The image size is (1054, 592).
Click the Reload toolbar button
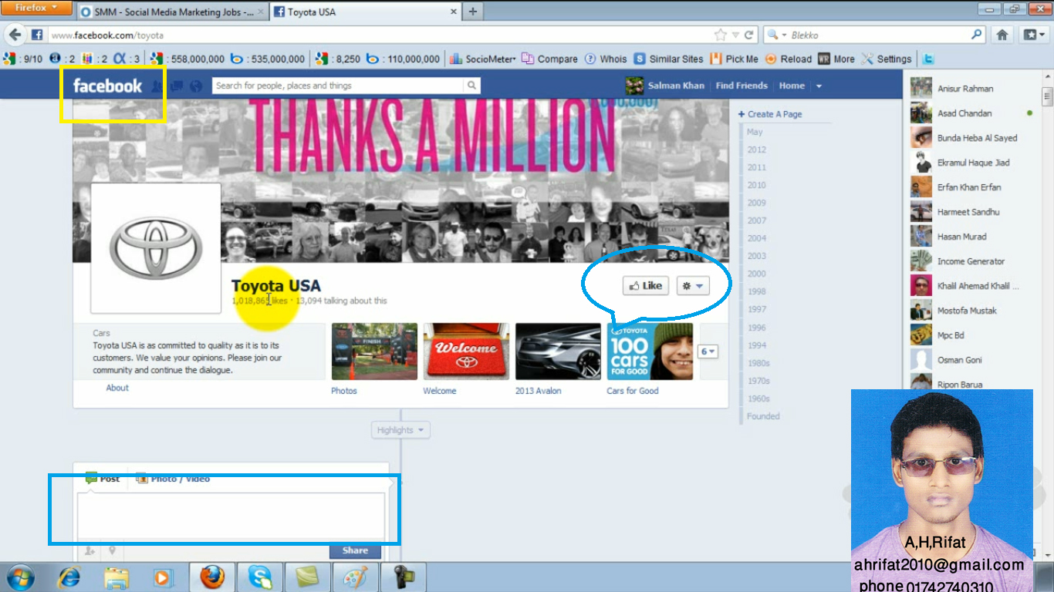788,59
